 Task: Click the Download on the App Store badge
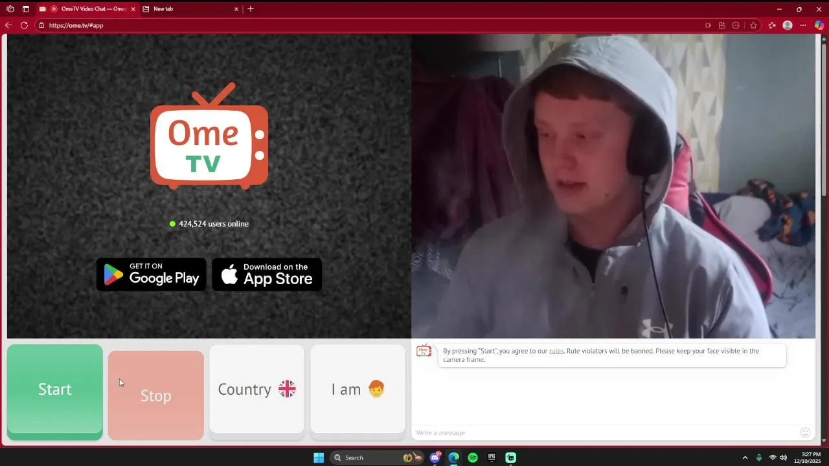coord(267,274)
